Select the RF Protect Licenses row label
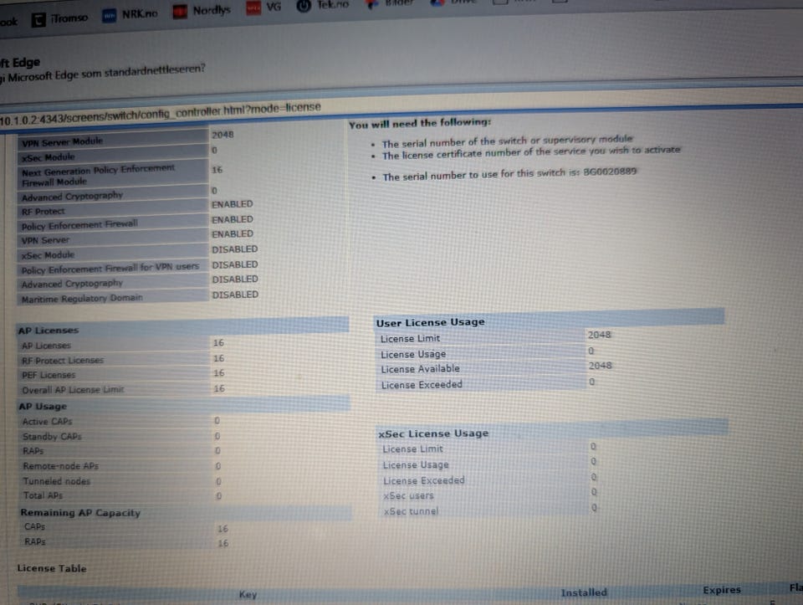The image size is (803, 605). click(63, 361)
